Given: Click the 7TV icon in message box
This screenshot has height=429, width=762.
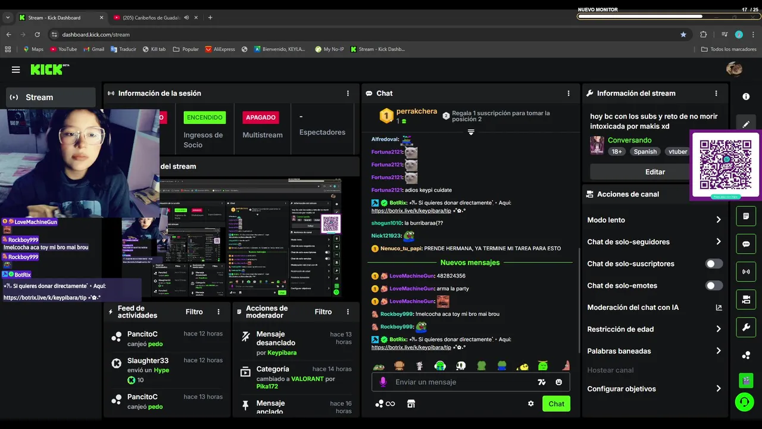Looking at the screenshot, I should tap(542, 382).
